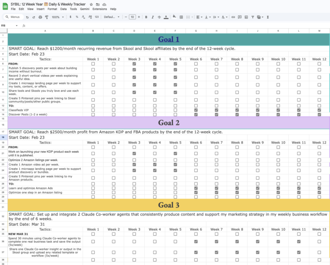The width and height of the screenshot is (330, 265).
Task: Activate the paint format tool
Action: tap(47, 17)
